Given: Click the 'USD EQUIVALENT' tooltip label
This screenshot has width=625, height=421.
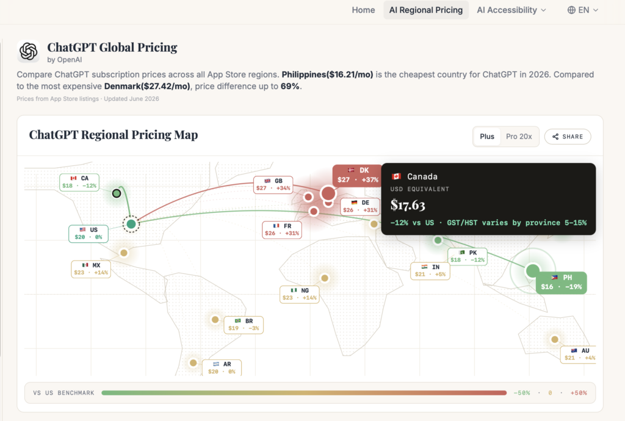Looking at the screenshot, I should 420,189.
